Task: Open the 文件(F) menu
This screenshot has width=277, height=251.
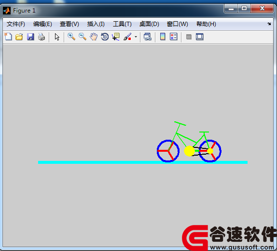Action: click(16, 24)
